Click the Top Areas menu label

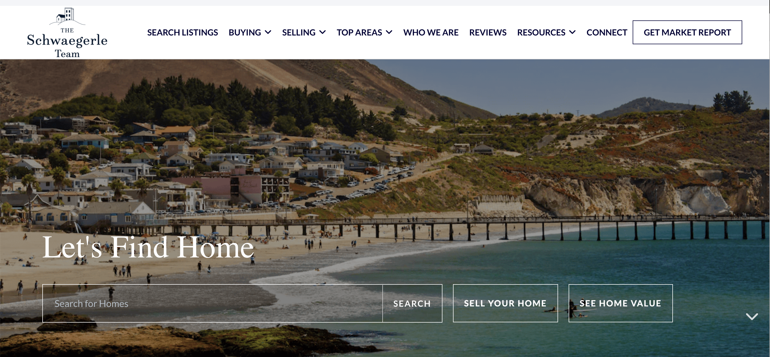(x=359, y=32)
